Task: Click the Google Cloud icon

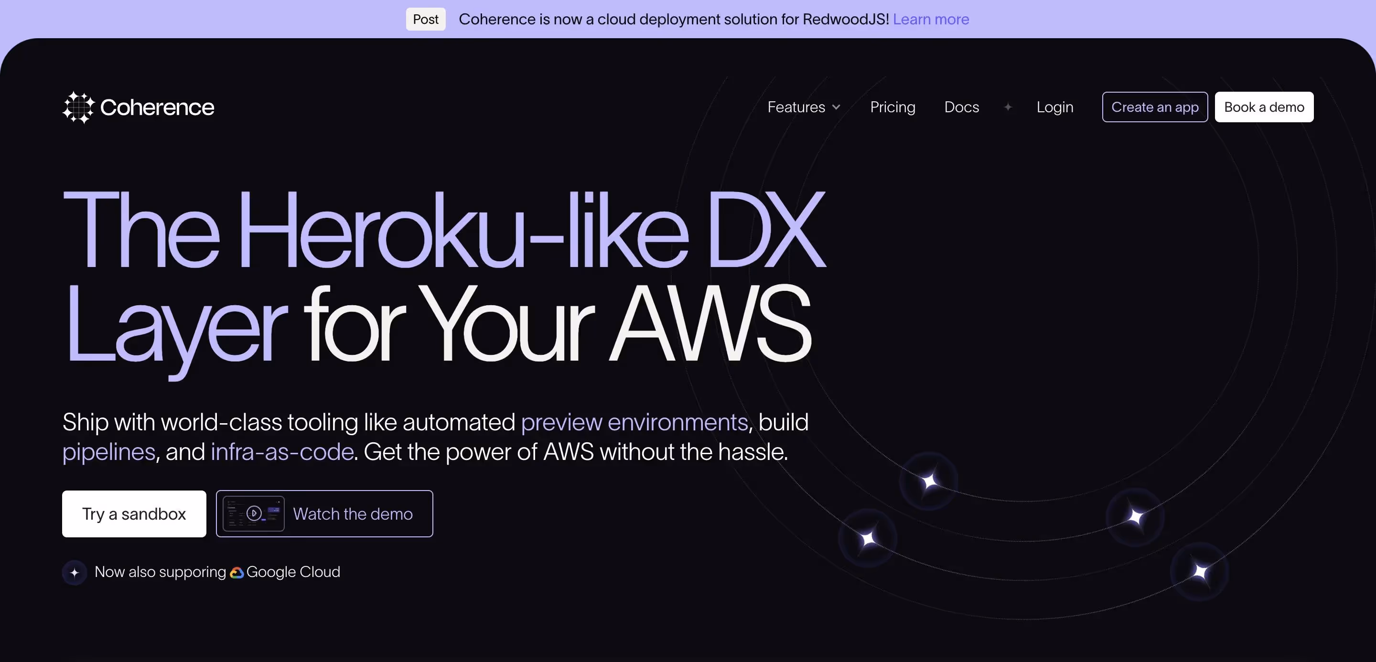Action: click(237, 572)
